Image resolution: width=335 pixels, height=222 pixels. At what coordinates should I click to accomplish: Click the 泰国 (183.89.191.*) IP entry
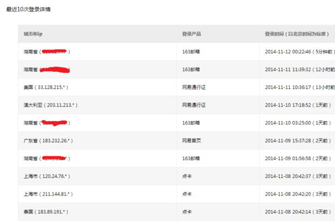tap(46, 212)
